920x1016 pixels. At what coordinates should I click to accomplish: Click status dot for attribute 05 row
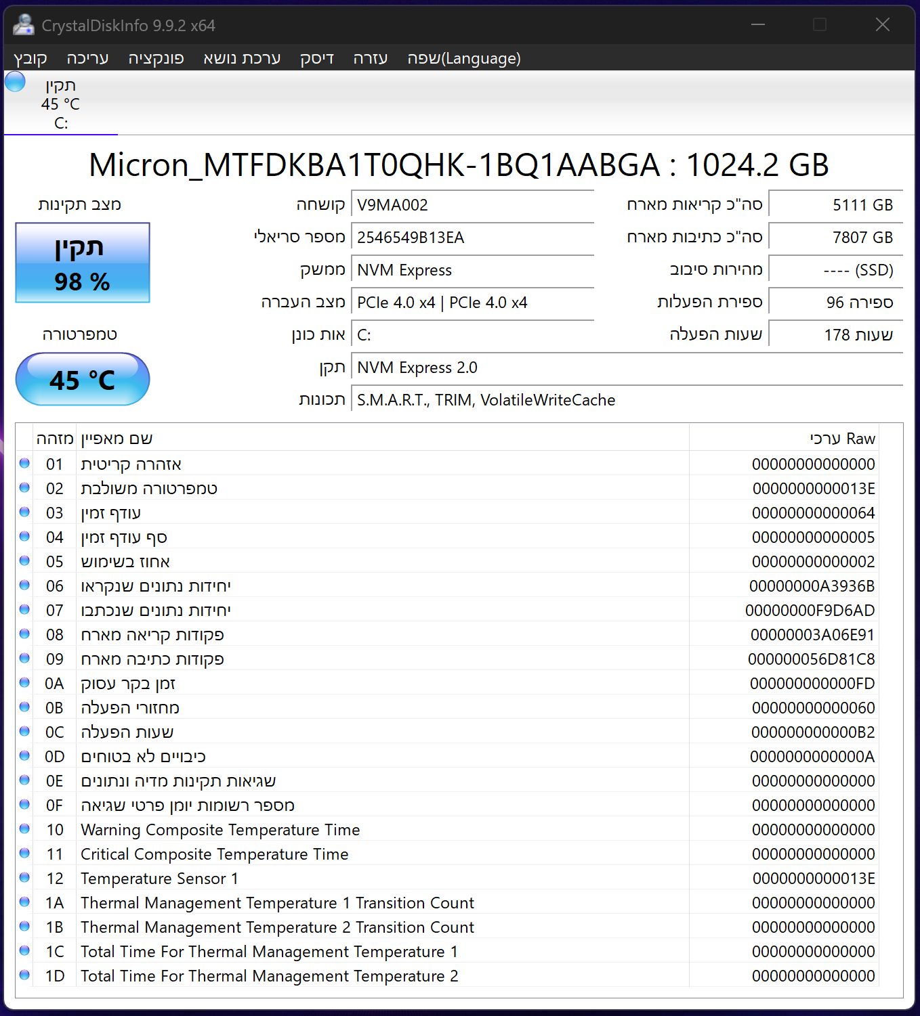(x=24, y=561)
